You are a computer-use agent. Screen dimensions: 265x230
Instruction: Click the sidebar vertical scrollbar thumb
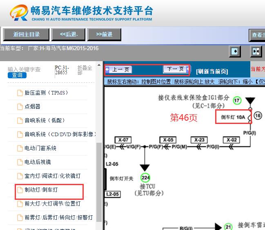(x=99, y=182)
